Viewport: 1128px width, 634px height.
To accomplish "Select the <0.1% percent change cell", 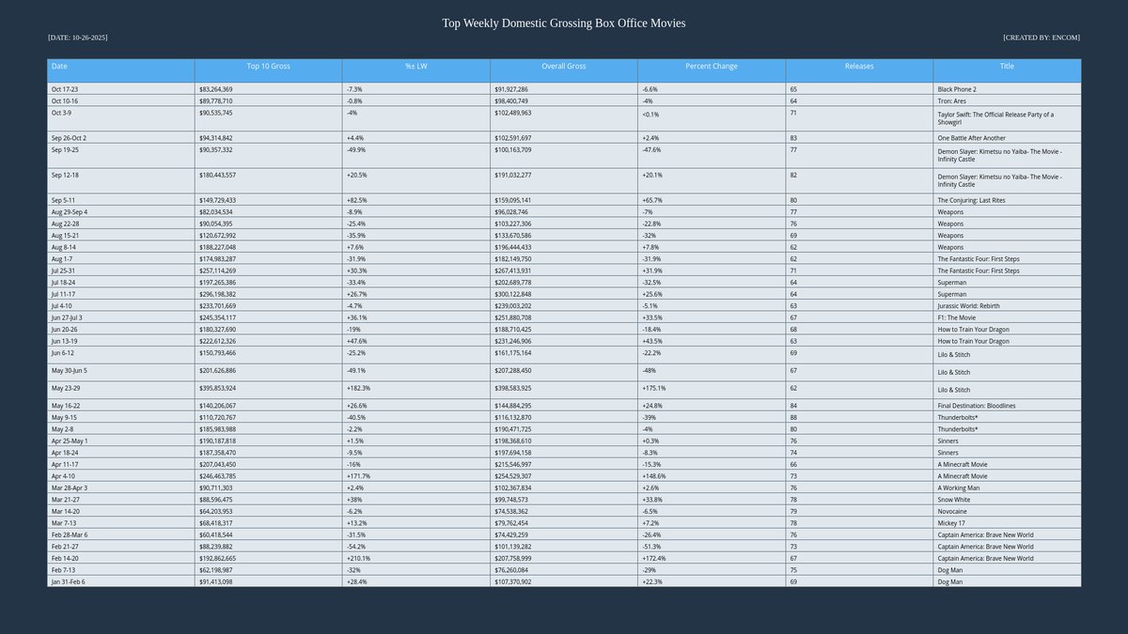I will (712, 118).
